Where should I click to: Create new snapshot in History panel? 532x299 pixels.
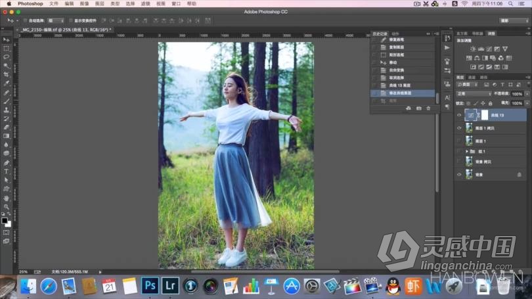pyautogui.click(x=418, y=108)
